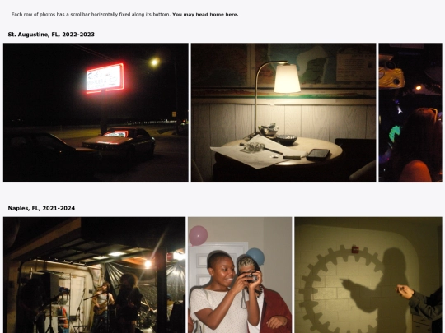Screen dimensions: 445x333
Task: Open the dark party photo with red-haired person
Action: click(410, 112)
